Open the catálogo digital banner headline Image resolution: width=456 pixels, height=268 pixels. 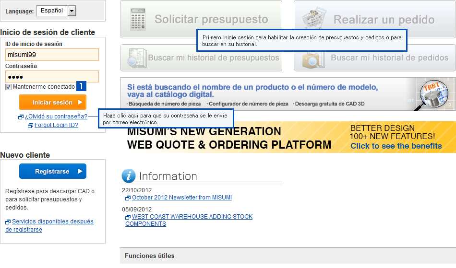pyautogui.click(x=252, y=91)
